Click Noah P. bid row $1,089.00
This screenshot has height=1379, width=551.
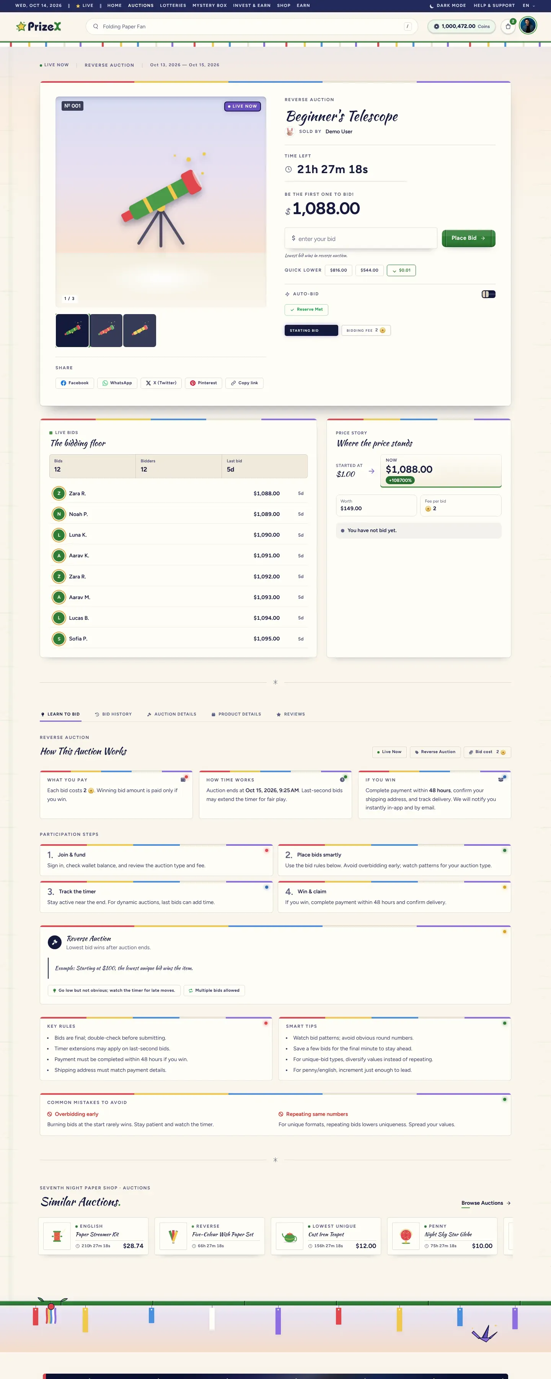179,514
